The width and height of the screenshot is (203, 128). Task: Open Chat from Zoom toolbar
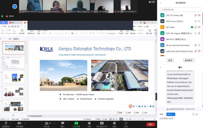(x=63, y=124)
